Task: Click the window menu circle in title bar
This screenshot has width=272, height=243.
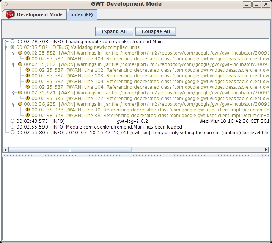Action: (x=6, y=4)
